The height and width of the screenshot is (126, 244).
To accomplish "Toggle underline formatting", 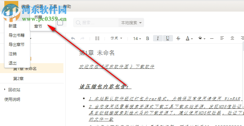I will [x=168, y=38].
